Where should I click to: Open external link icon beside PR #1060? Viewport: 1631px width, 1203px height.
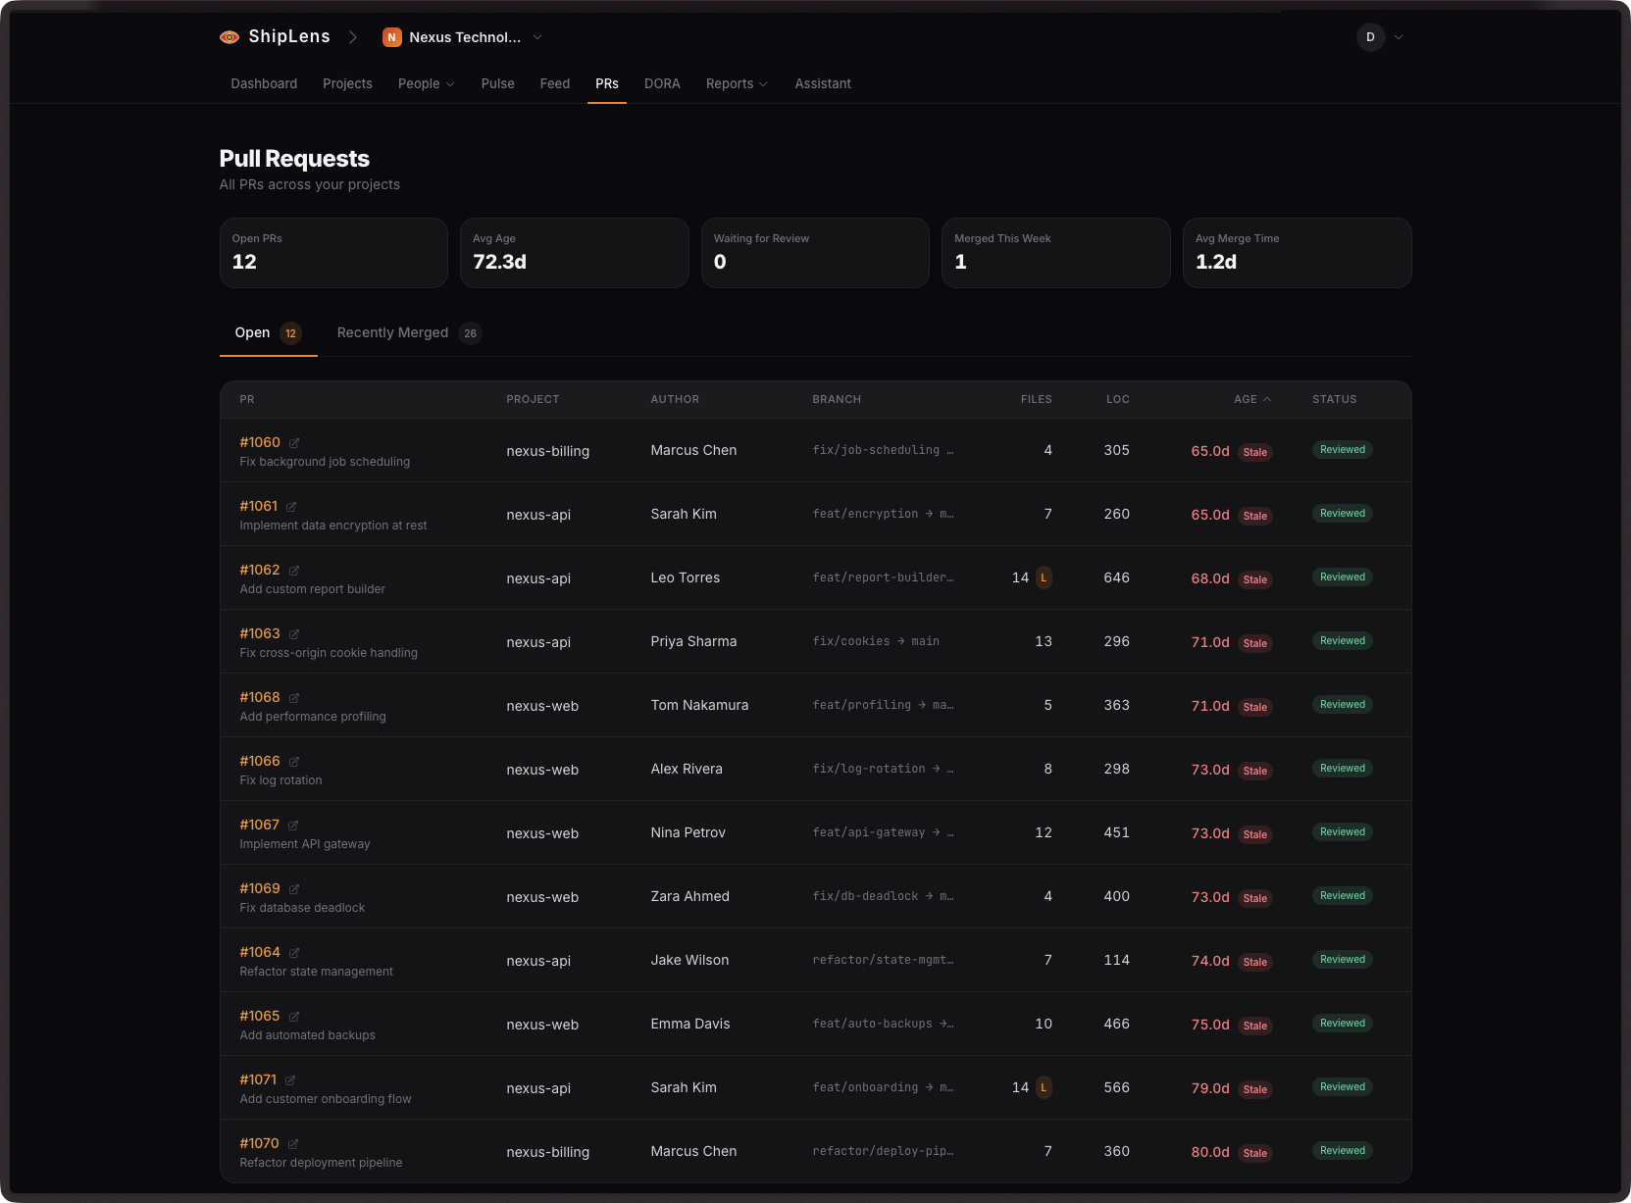pos(293,442)
